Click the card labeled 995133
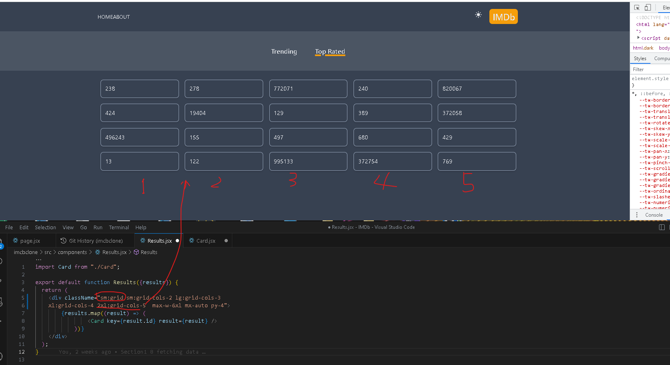The width and height of the screenshot is (670, 365). [x=308, y=161]
